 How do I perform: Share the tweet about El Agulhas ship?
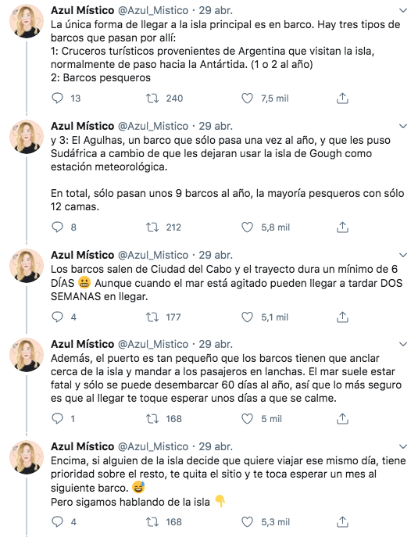pyautogui.click(x=342, y=227)
